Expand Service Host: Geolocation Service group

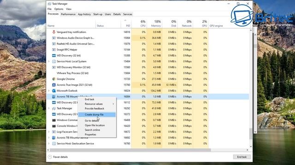tap(49, 143)
